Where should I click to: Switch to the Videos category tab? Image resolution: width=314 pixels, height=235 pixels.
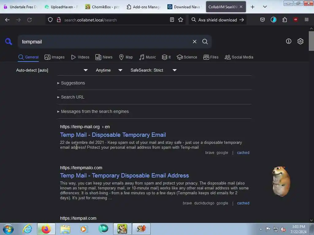tap(80, 57)
